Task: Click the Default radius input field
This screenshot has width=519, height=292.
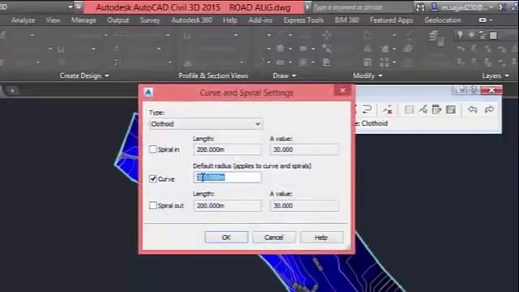Action: (227, 178)
